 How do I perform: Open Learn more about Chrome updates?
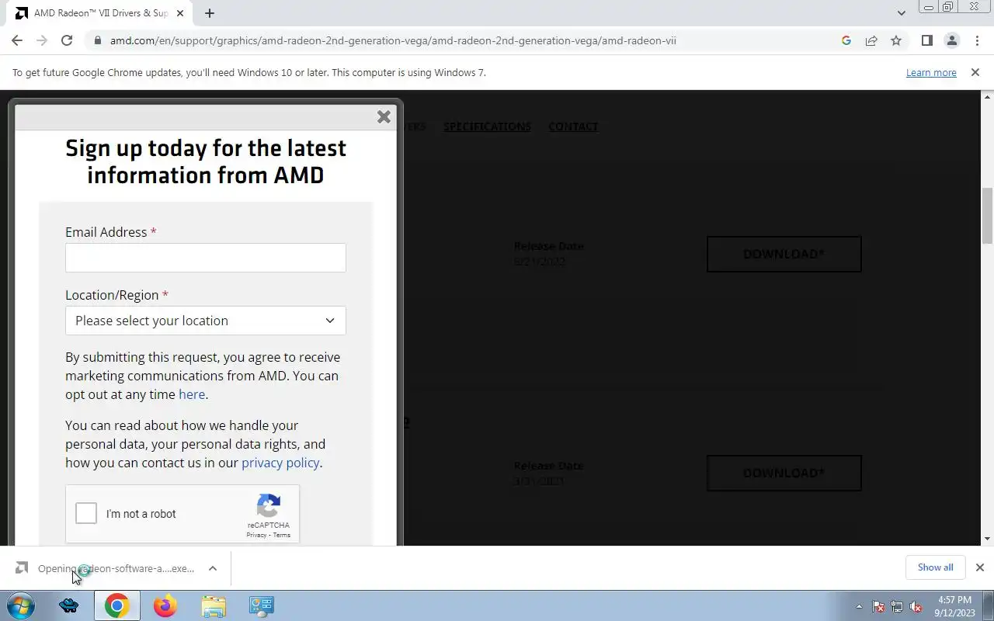pos(931,72)
